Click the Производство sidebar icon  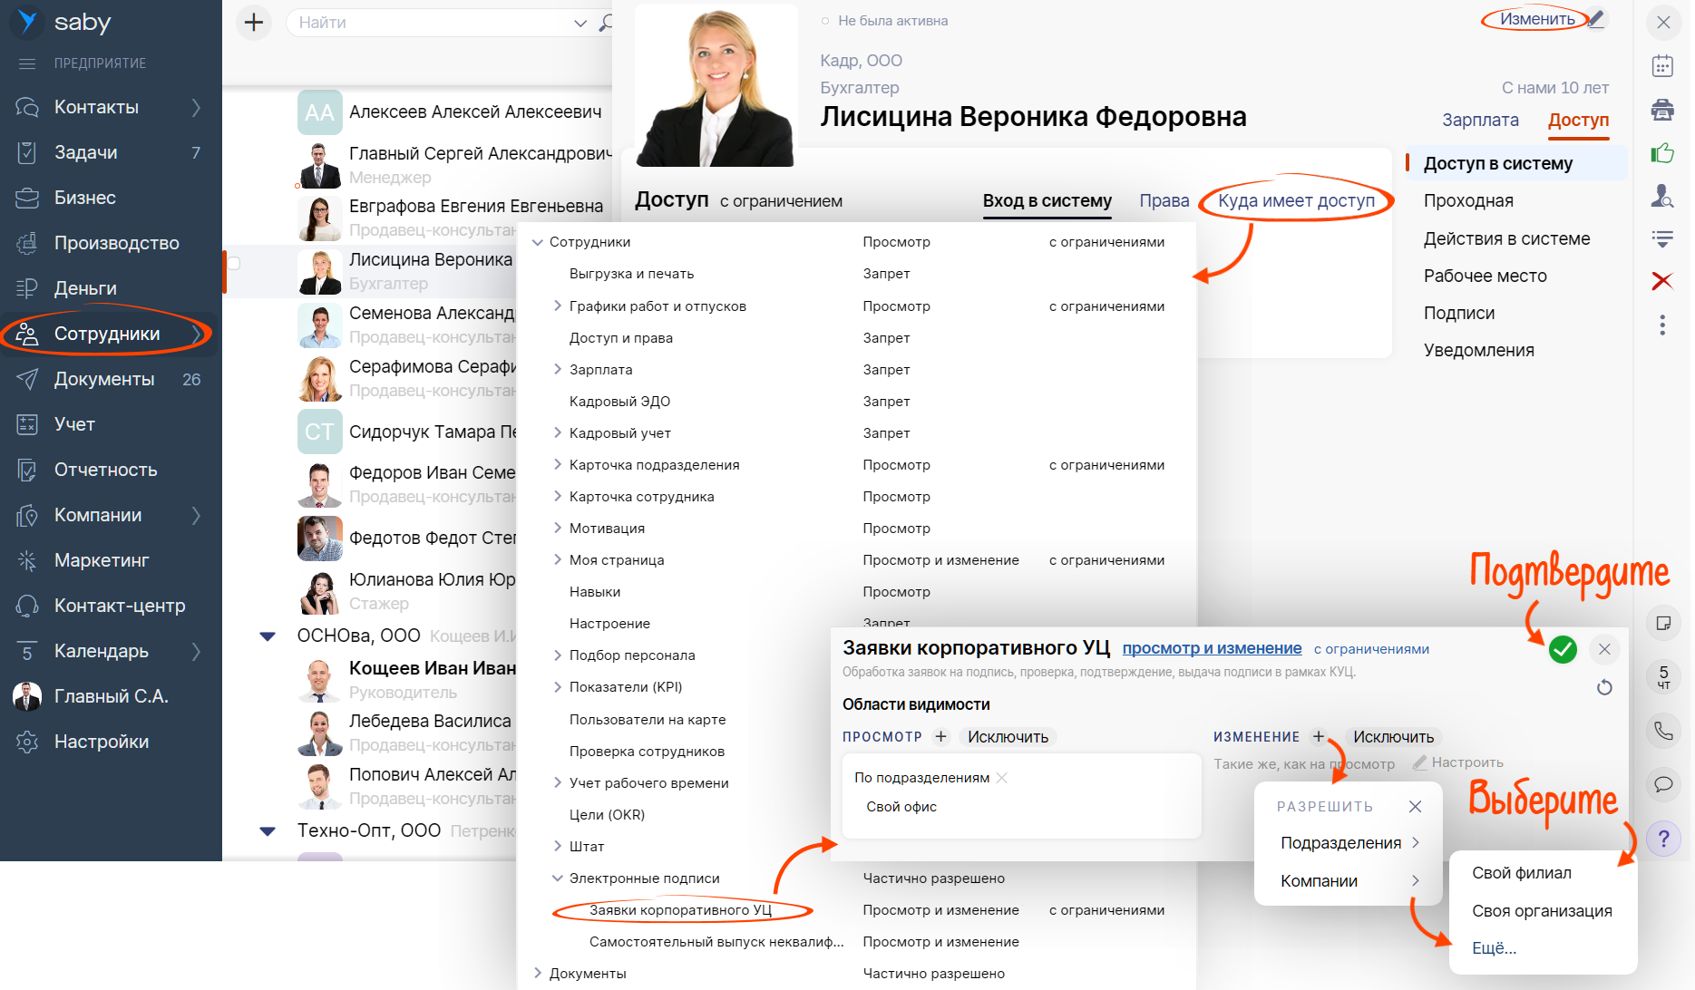click(x=27, y=243)
